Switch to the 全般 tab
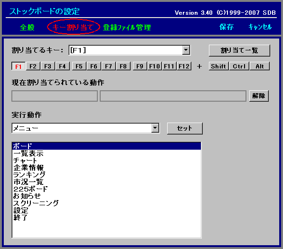Image resolution: width=283 pixels, height=249 pixels. tap(27, 28)
